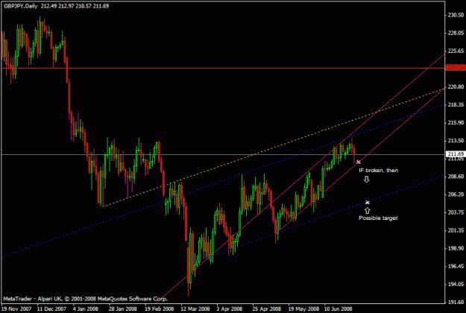The width and height of the screenshot is (466, 313).
Task: Click the 206.20 price axis label
Action: (456, 195)
